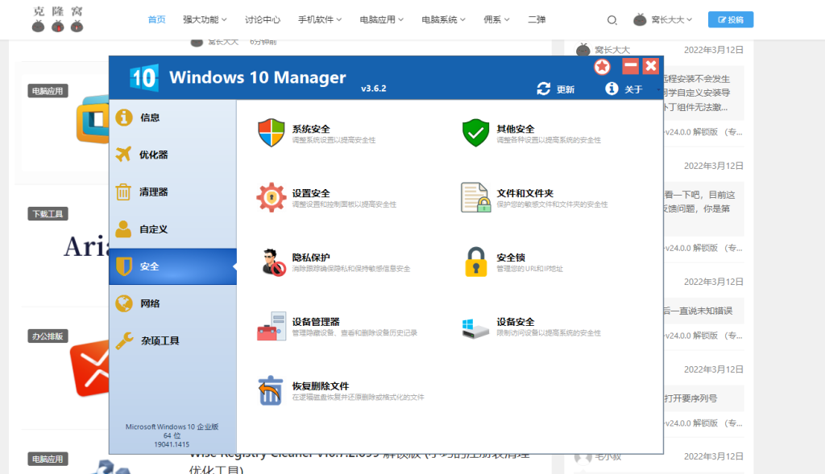Click the Microsoft Windows 10 企业版 text

pyautogui.click(x=172, y=427)
